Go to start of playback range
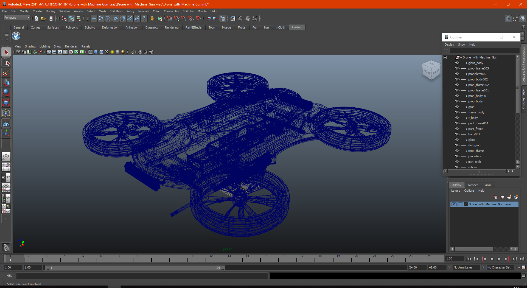Viewport: 527px width, 288px height. point(469,259)
